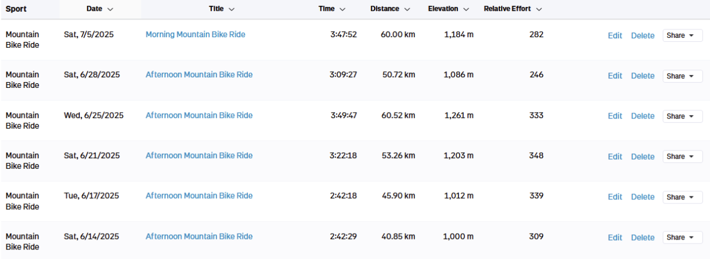This screenshot has height=259, width=710.
Task: Sort by Relative Effort column
Action: click(513, 9)
